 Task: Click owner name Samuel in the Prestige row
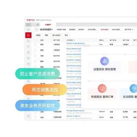point(102,112)
